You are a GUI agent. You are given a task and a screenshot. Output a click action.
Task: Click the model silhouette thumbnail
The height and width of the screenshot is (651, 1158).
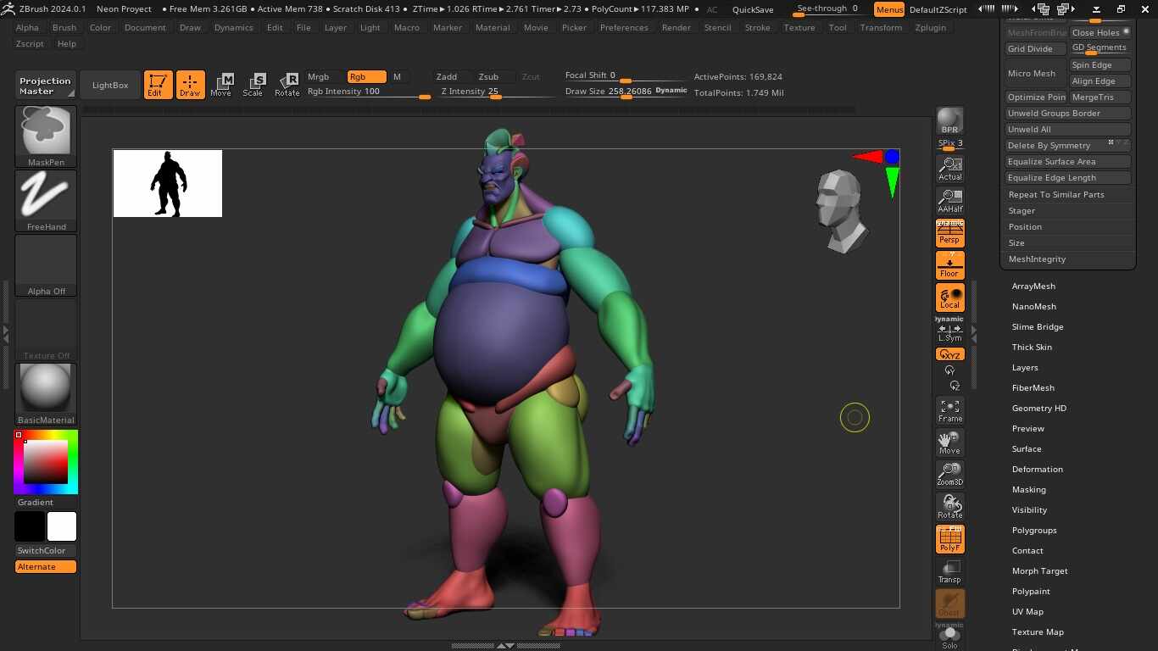[x=167, y=183]
